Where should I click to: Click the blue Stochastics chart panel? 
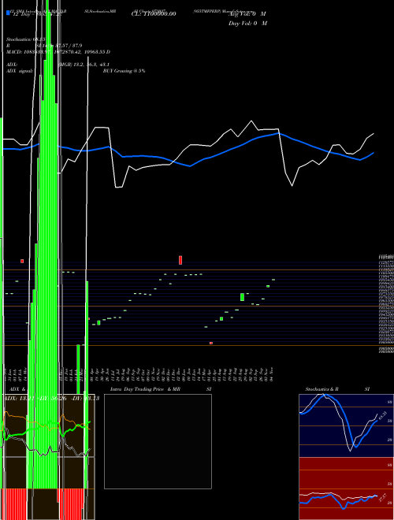pyautogui.click(x=346, y=425)
